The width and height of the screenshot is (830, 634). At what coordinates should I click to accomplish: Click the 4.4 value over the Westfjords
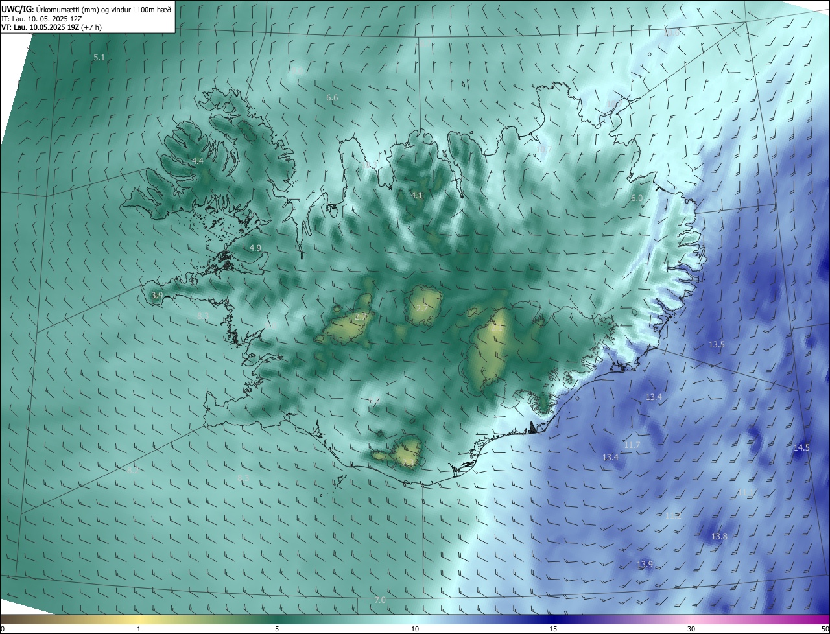pos(198,161)
